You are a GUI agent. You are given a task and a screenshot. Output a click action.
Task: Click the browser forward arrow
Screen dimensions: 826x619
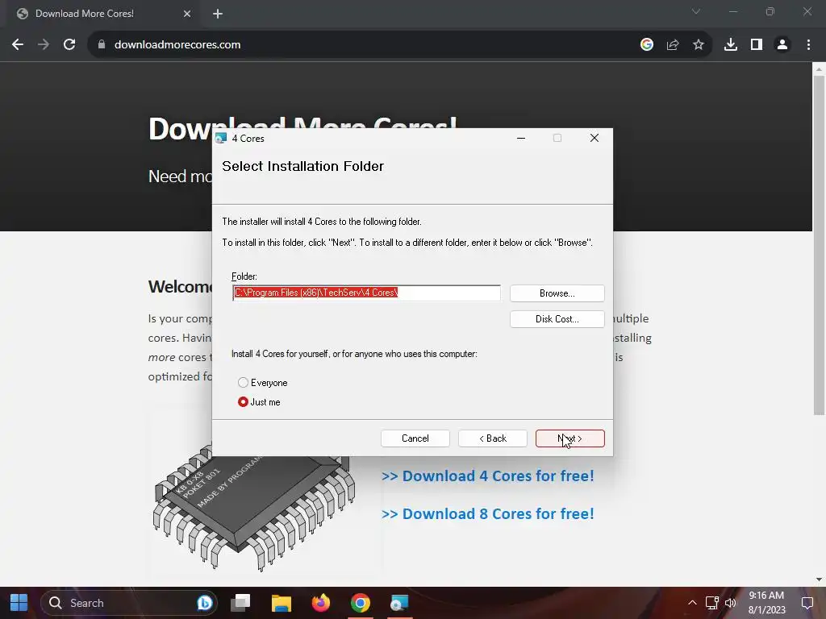(44, 45)
